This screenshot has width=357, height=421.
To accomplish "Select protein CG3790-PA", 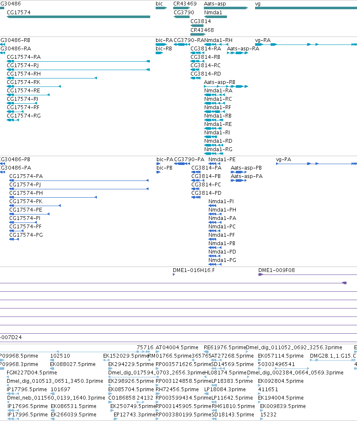I will [x=189, y=160].
